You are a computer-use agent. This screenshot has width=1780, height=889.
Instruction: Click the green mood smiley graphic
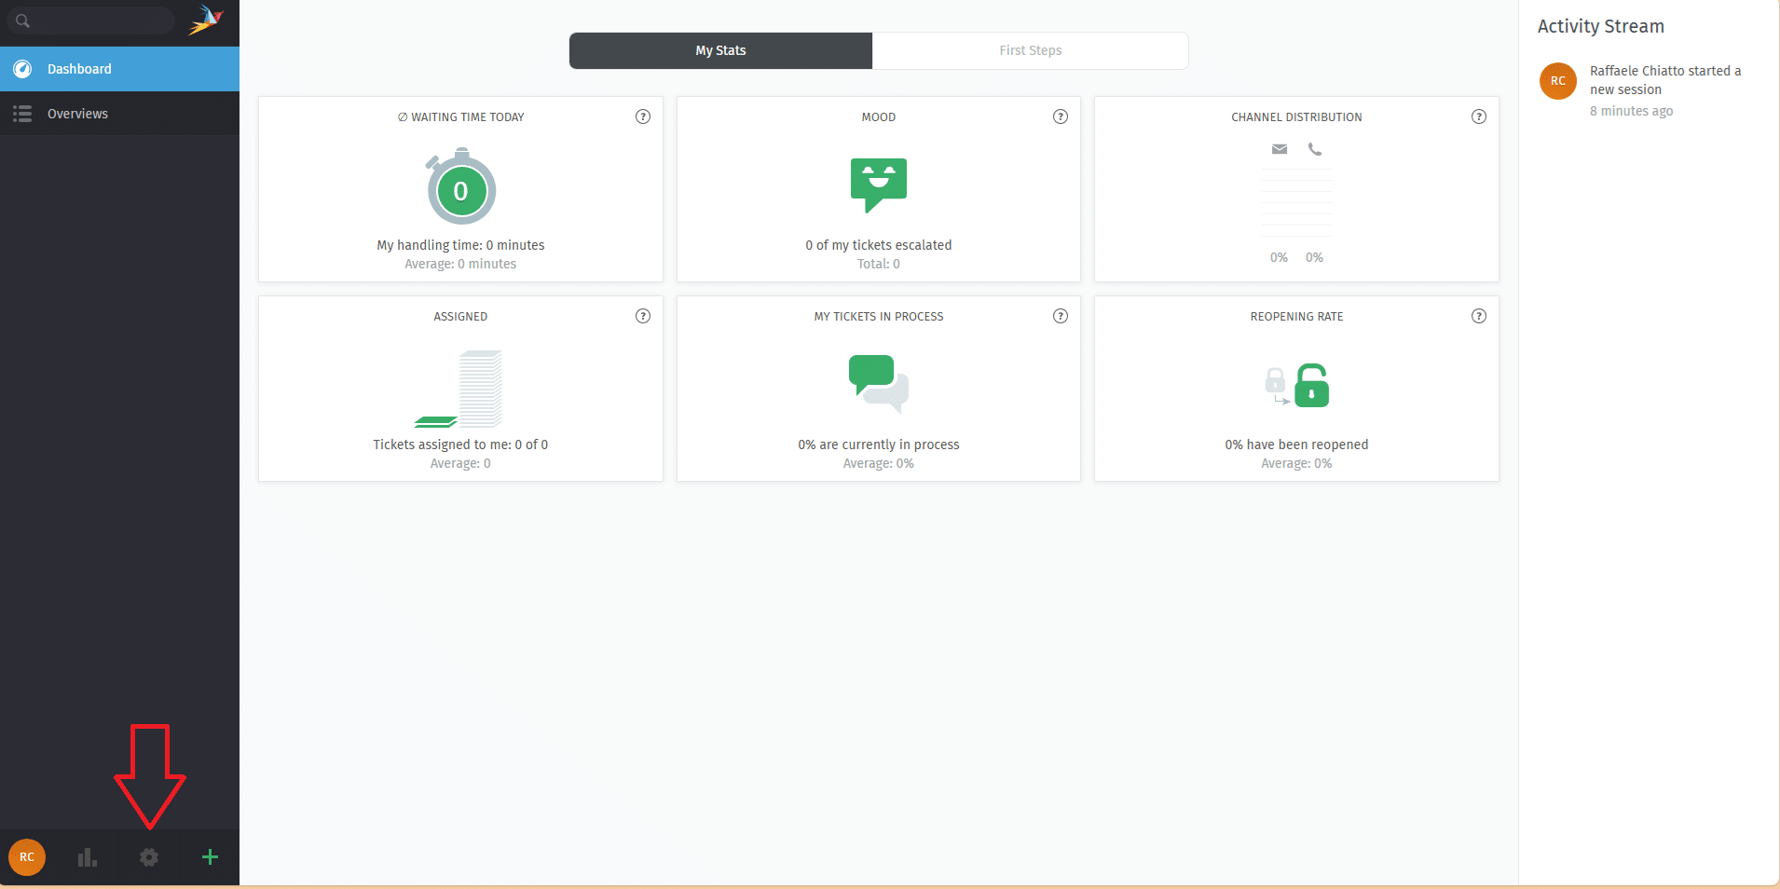pos(878,184)
